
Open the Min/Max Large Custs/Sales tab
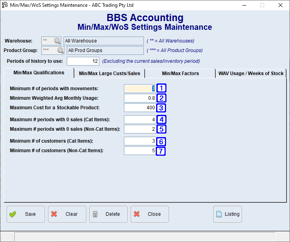pos(110,74)
